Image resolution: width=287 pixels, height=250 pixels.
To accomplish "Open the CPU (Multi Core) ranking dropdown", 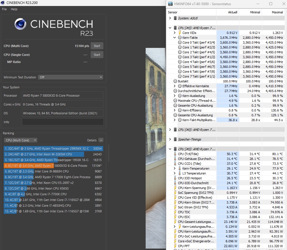I will point(21,140).
